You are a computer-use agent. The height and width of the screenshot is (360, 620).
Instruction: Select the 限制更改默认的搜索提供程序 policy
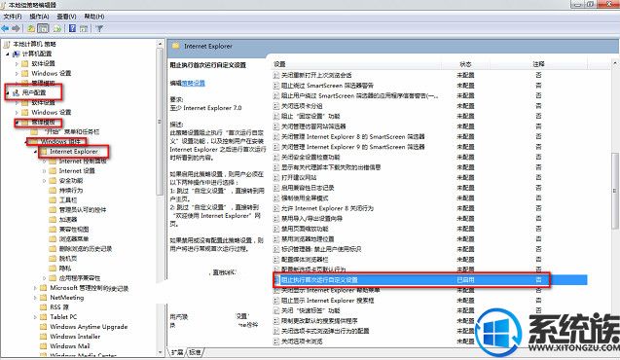pos(319,321)
